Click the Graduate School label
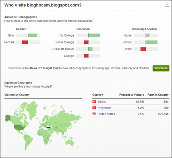172x158 pixels. (x=63, y=49)
